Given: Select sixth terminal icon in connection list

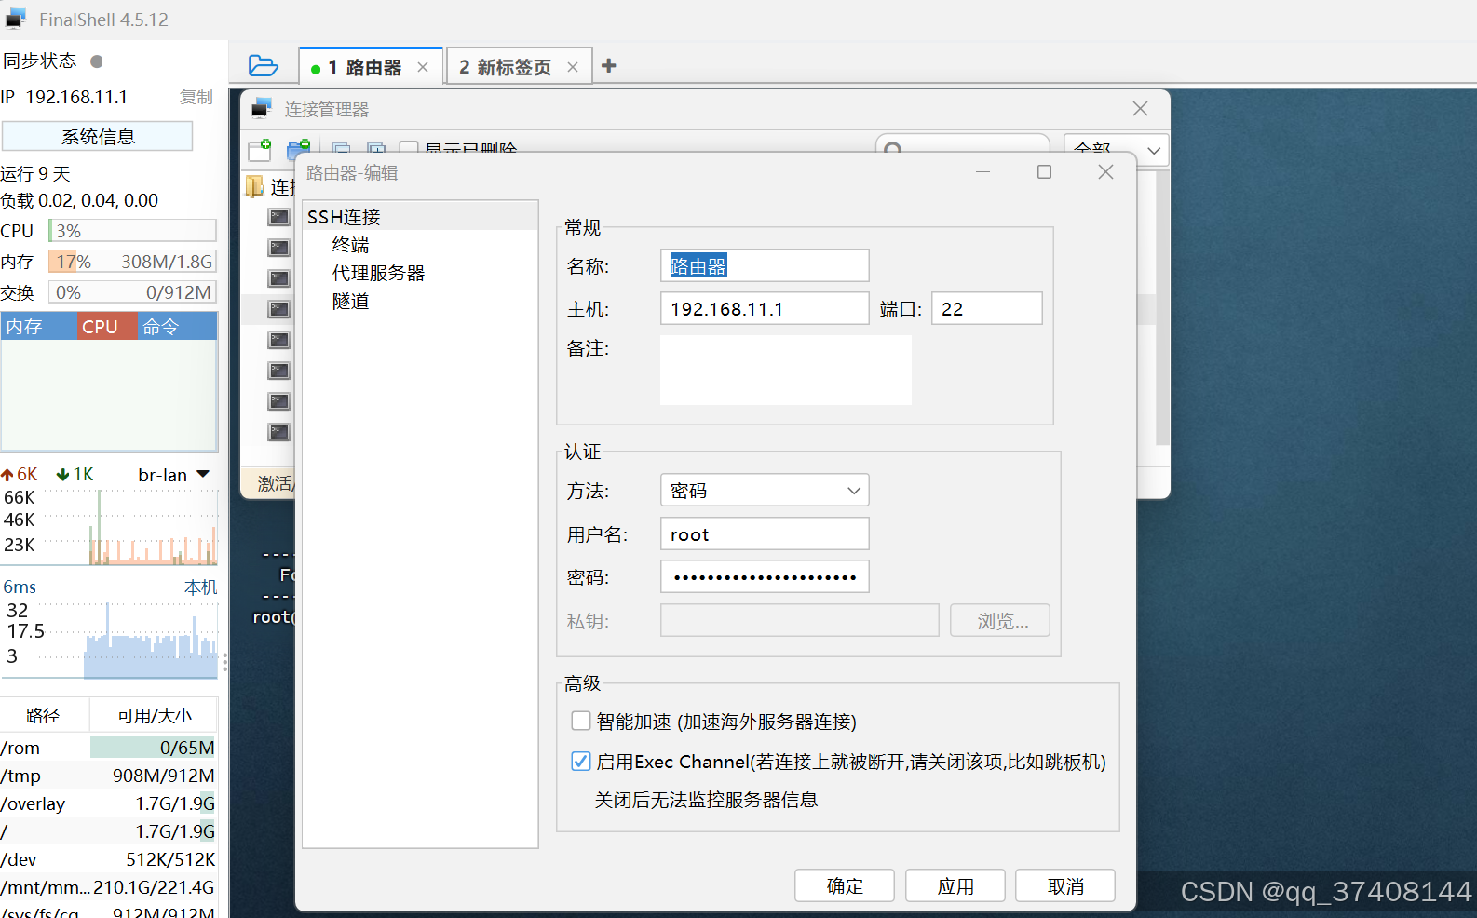Looking at the screenshot, I should tap(278, 371).
